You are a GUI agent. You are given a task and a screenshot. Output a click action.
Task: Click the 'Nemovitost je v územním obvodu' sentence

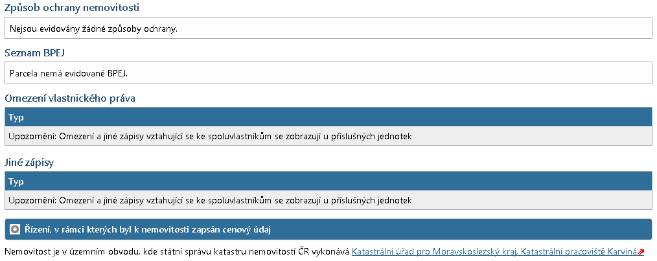coord(177,252)
